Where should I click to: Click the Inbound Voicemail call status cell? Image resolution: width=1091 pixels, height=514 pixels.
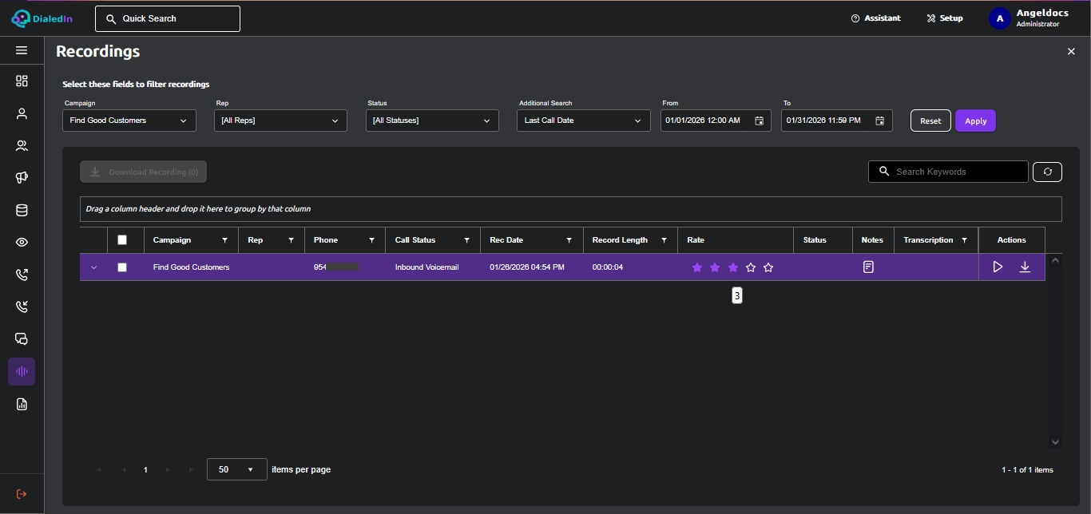(x=432, y=267)
